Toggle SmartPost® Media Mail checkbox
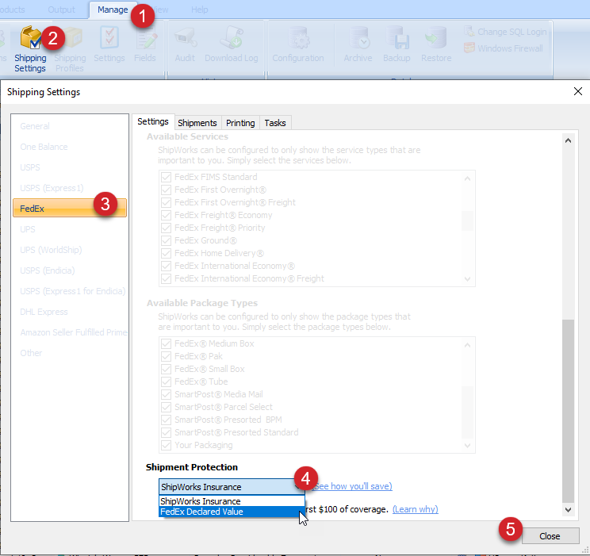The height and width of the screenshot is (556, 590). [166, 394]
